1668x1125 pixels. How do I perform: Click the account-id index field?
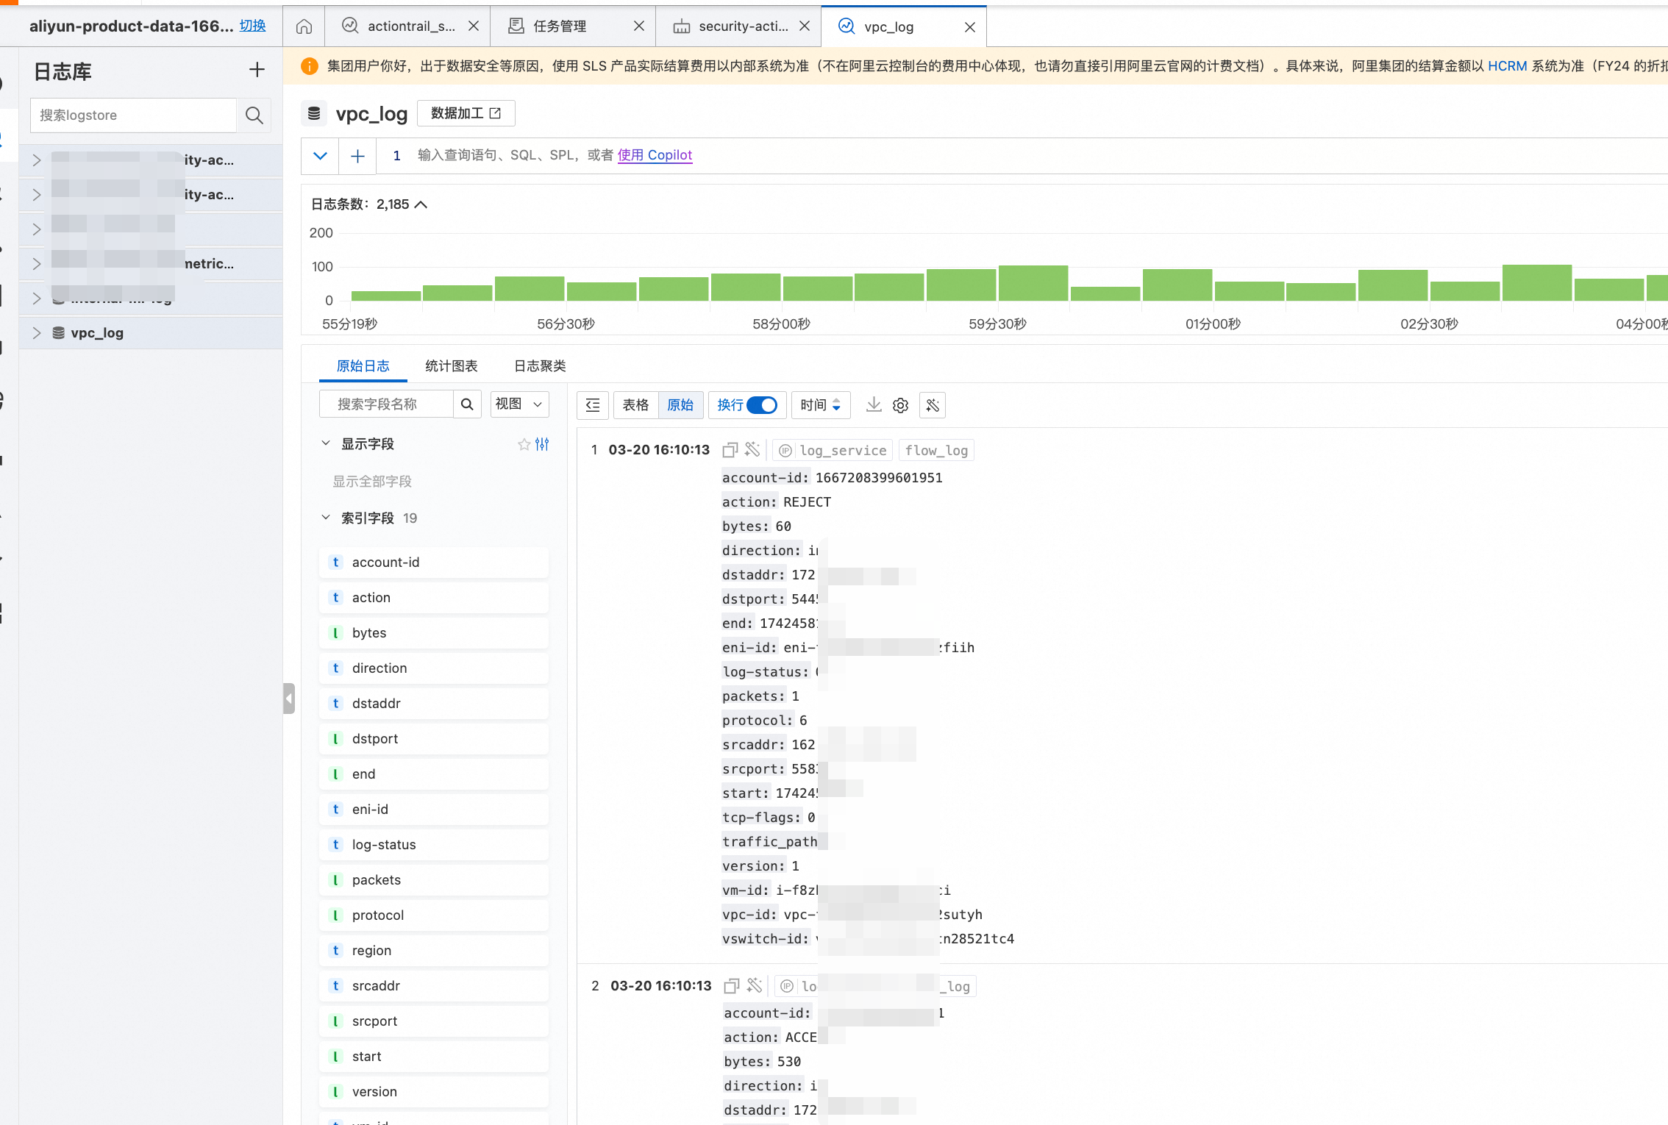point(434,562)
